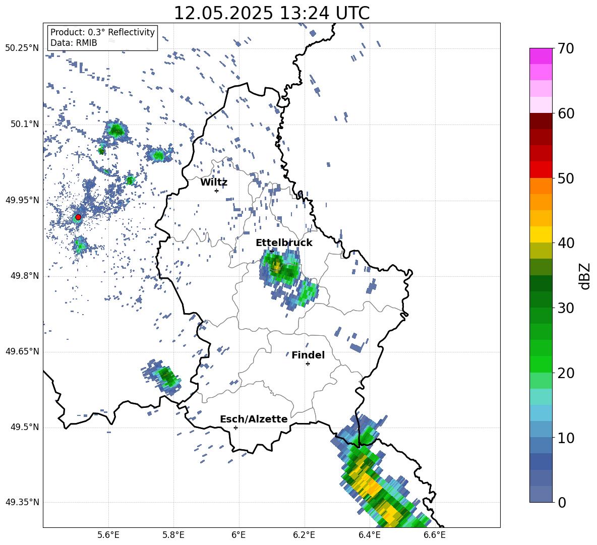The image size is (597, 545).
Task: Click the colorbar value 10
Action: 566,438
